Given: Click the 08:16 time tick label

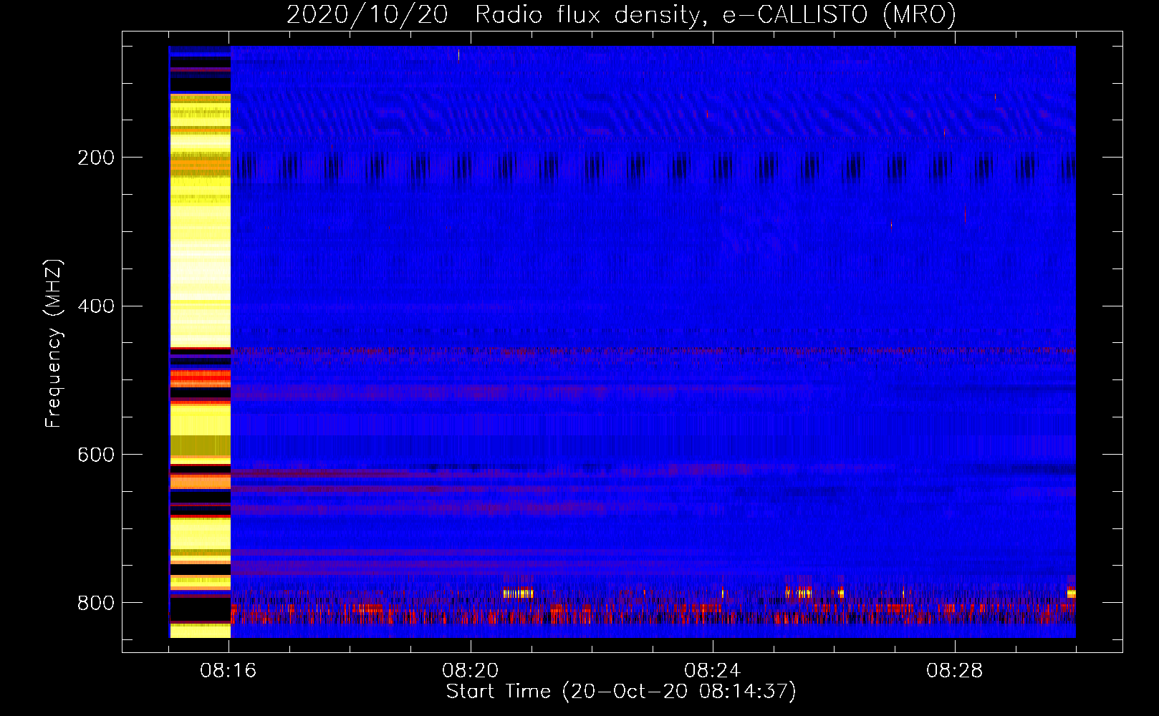Looking at the screenshot, I should coord(229,671).
